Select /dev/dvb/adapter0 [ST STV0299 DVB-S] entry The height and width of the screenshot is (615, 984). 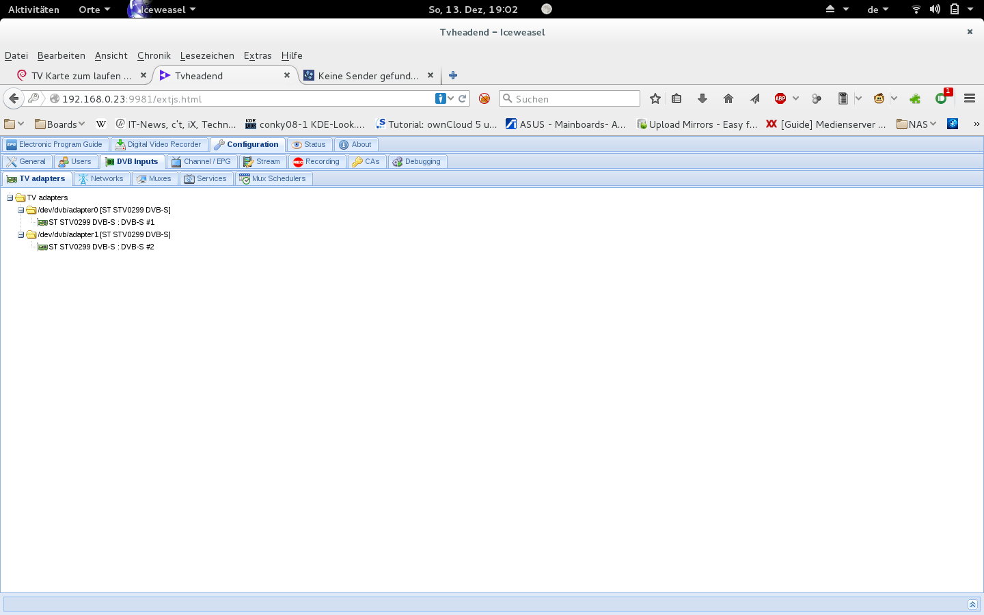pos(104,210)
